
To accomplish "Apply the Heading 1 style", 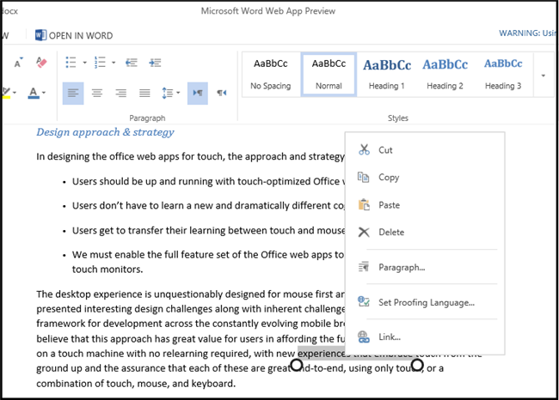I will [387, 75].
